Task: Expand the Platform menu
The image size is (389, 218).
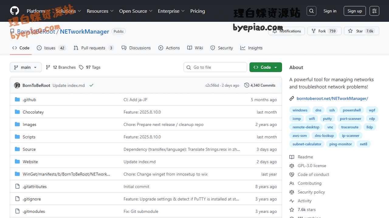Action: tap(38, 11)
